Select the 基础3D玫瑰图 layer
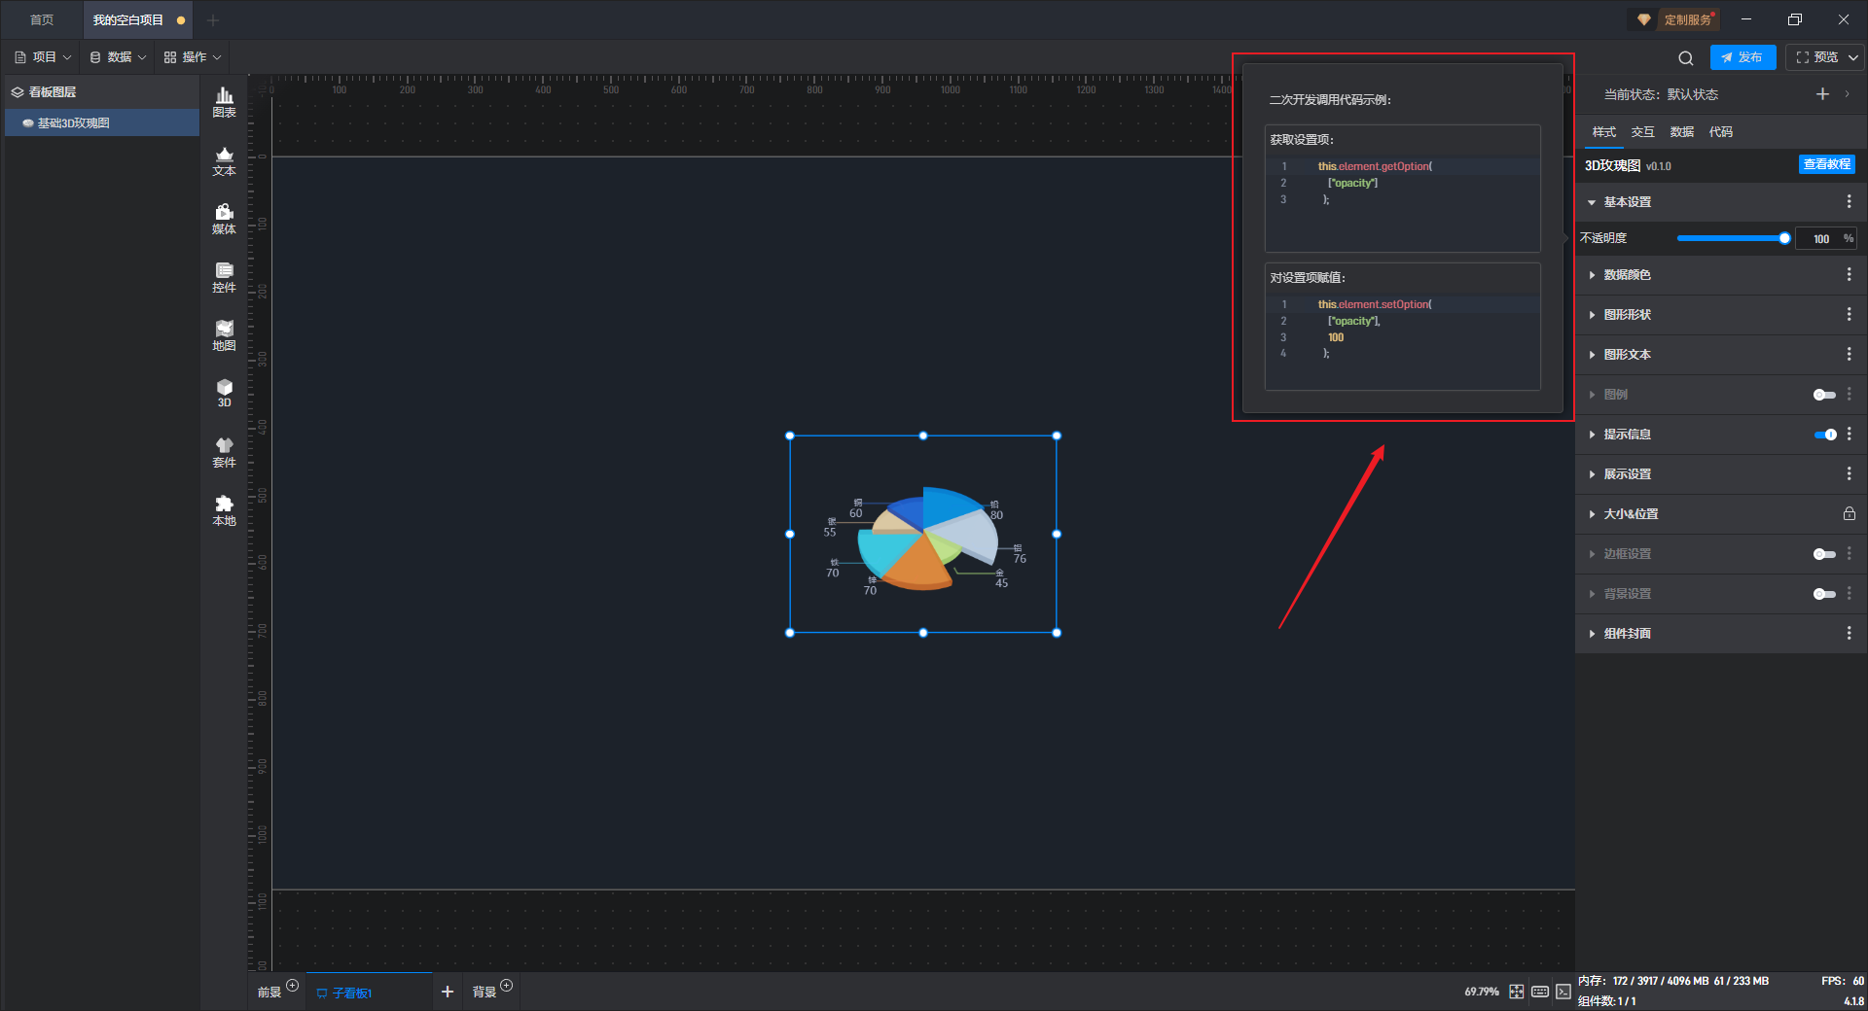Screen dimensions: 1868x1011 click(102, 122)
